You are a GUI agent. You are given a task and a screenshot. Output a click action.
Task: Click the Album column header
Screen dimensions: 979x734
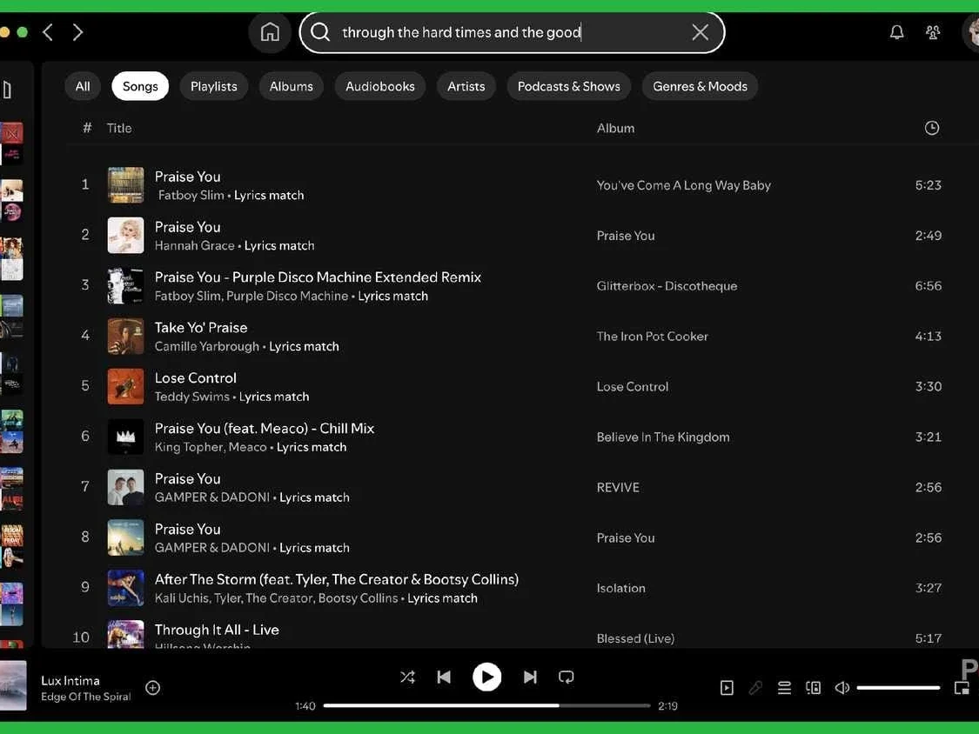click(615, 128)
